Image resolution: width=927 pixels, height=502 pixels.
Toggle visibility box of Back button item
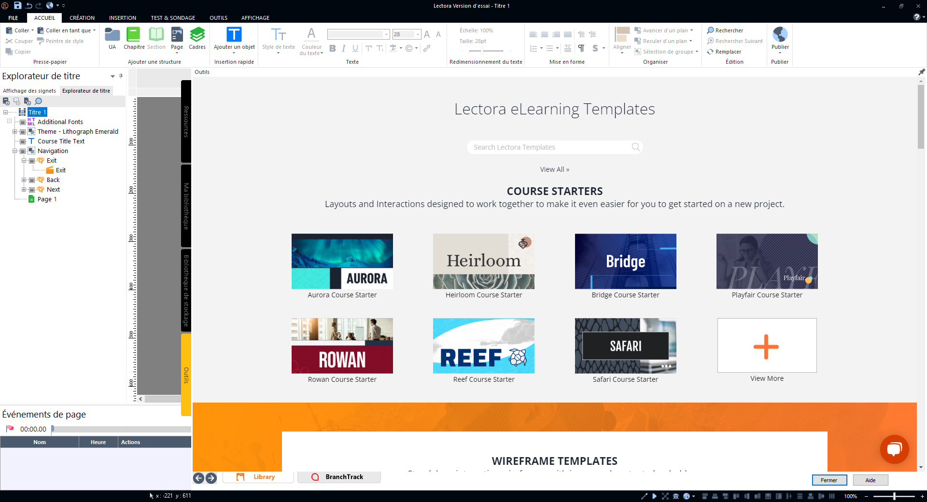(32, 180)
